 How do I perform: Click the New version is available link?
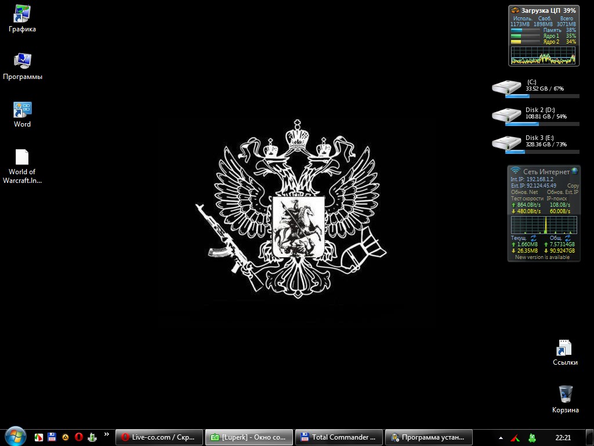coord(542,257)
